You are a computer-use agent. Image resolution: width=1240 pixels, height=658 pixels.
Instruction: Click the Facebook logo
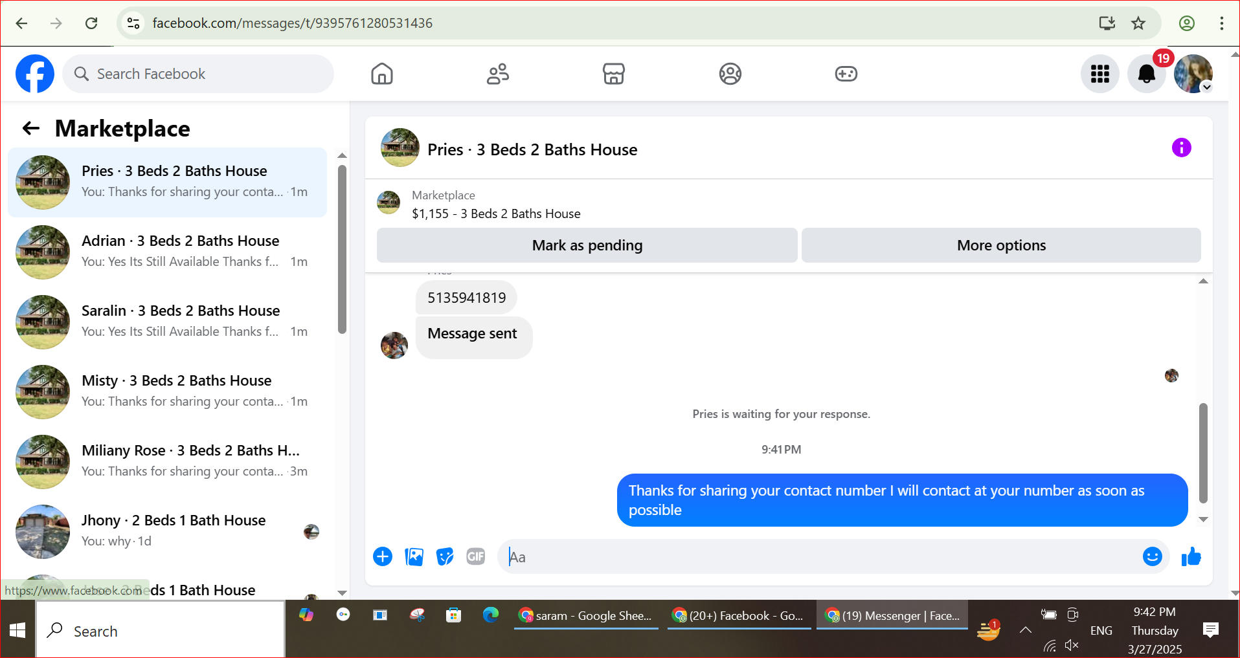pyautogui.click(x=35, y=74)
